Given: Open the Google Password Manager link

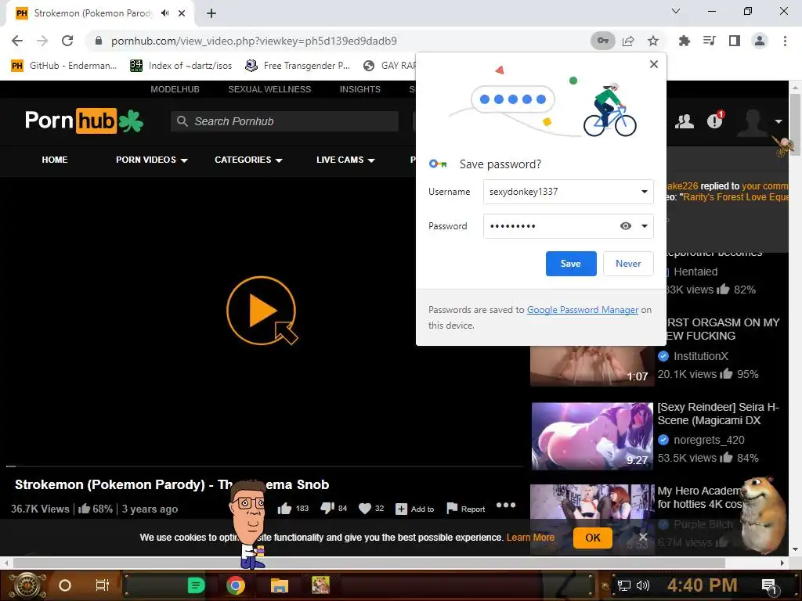Looking at the screenshot, I should point(583,310).
